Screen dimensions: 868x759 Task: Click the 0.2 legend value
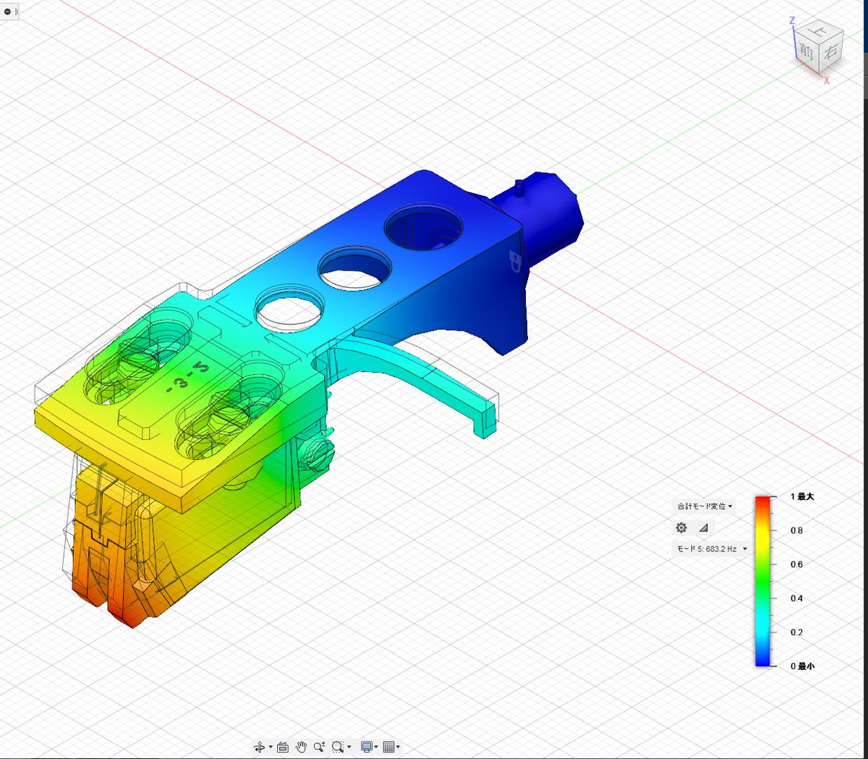point(796,632)
